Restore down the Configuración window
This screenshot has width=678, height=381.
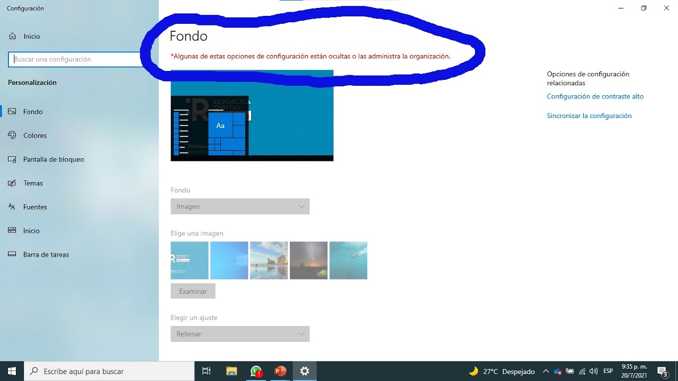pyautogui.click(x=644, y=8)
